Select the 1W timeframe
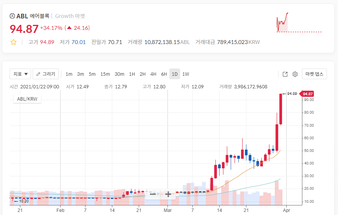The width and height of the screenshot is (338, 215). tap(185, 74)
